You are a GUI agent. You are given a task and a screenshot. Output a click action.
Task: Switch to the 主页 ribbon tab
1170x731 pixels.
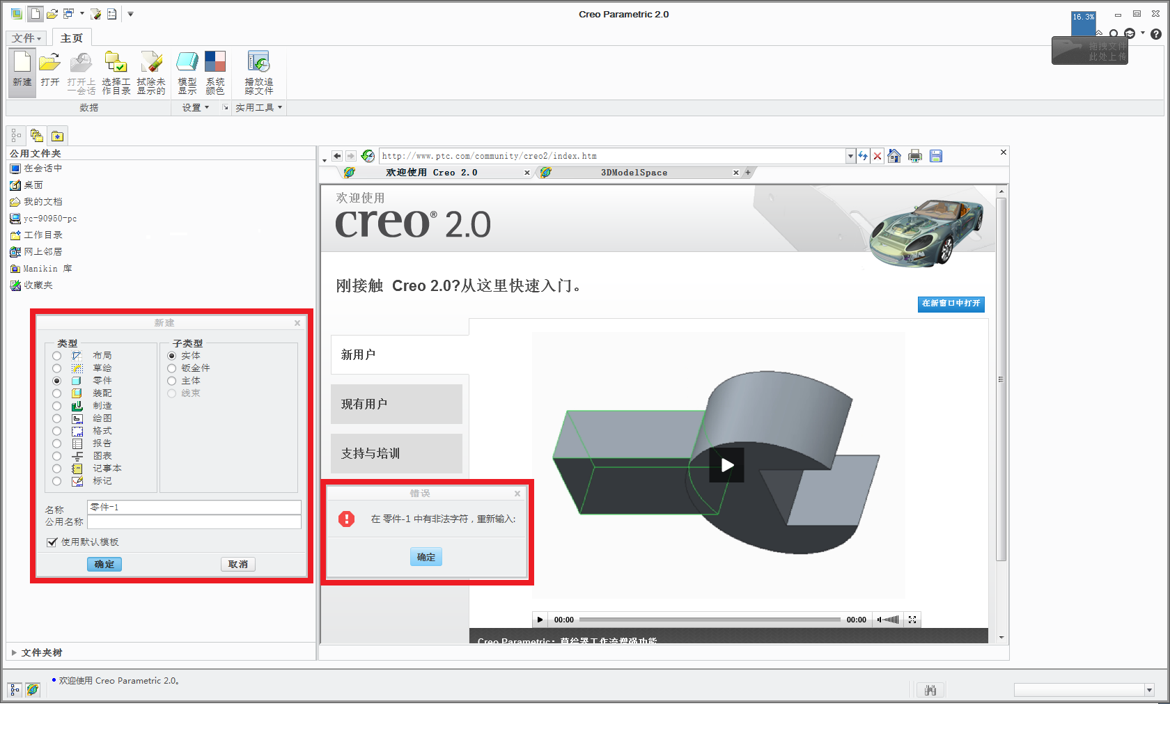72,38
